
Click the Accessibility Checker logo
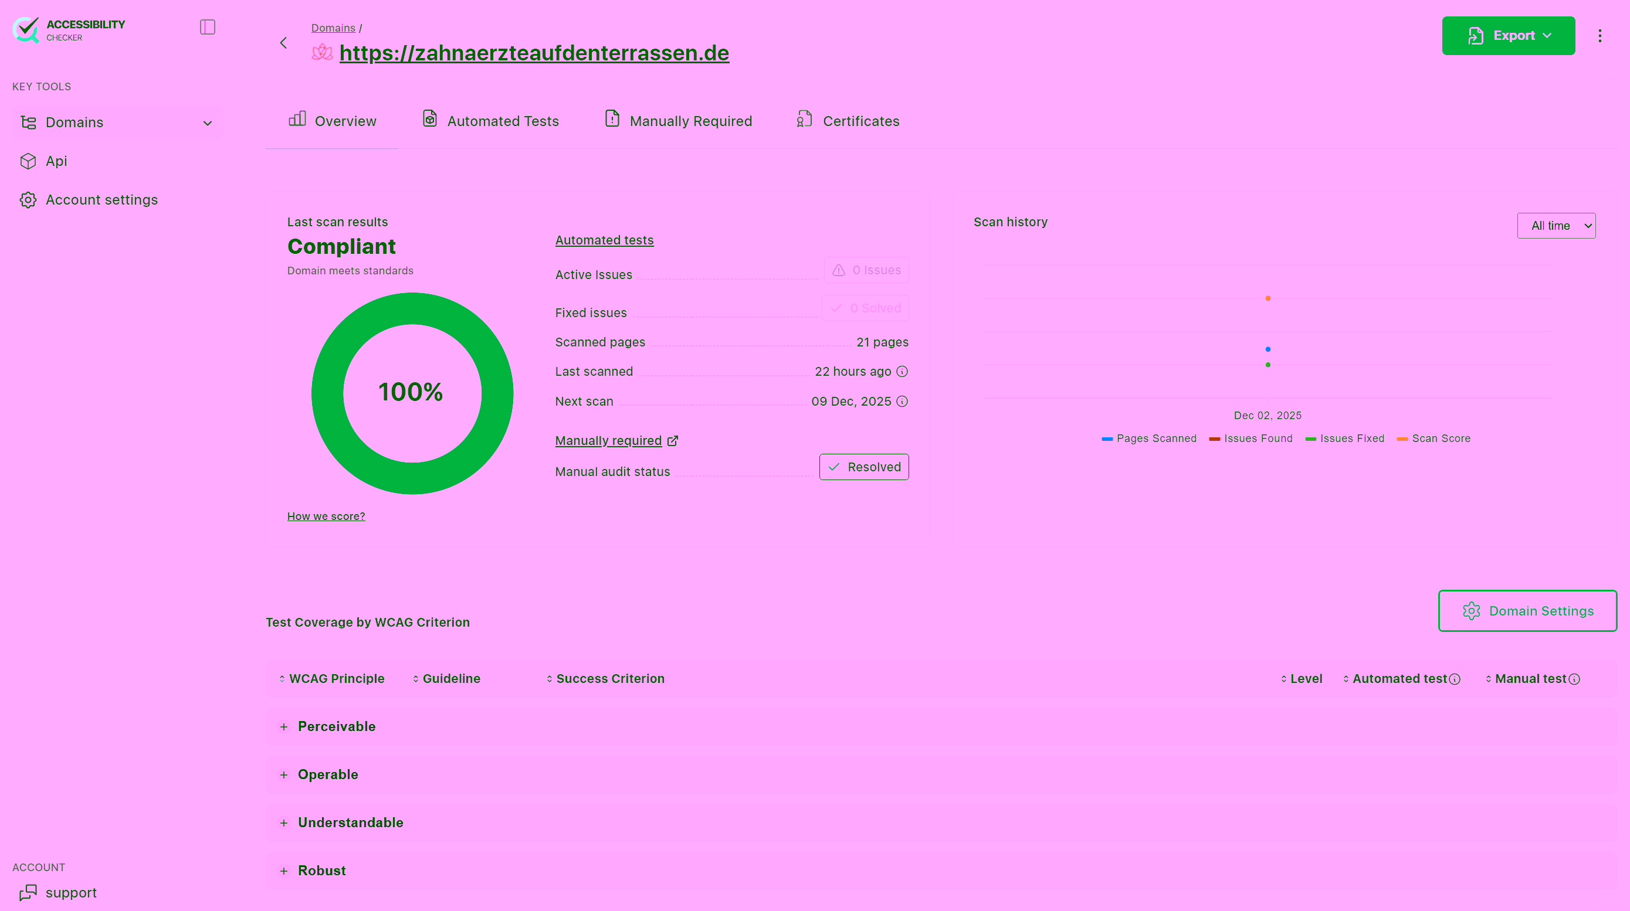[x=69, y=29]
